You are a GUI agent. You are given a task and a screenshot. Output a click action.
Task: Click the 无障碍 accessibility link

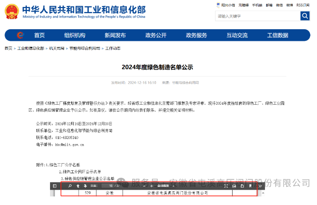click(243, 5)
